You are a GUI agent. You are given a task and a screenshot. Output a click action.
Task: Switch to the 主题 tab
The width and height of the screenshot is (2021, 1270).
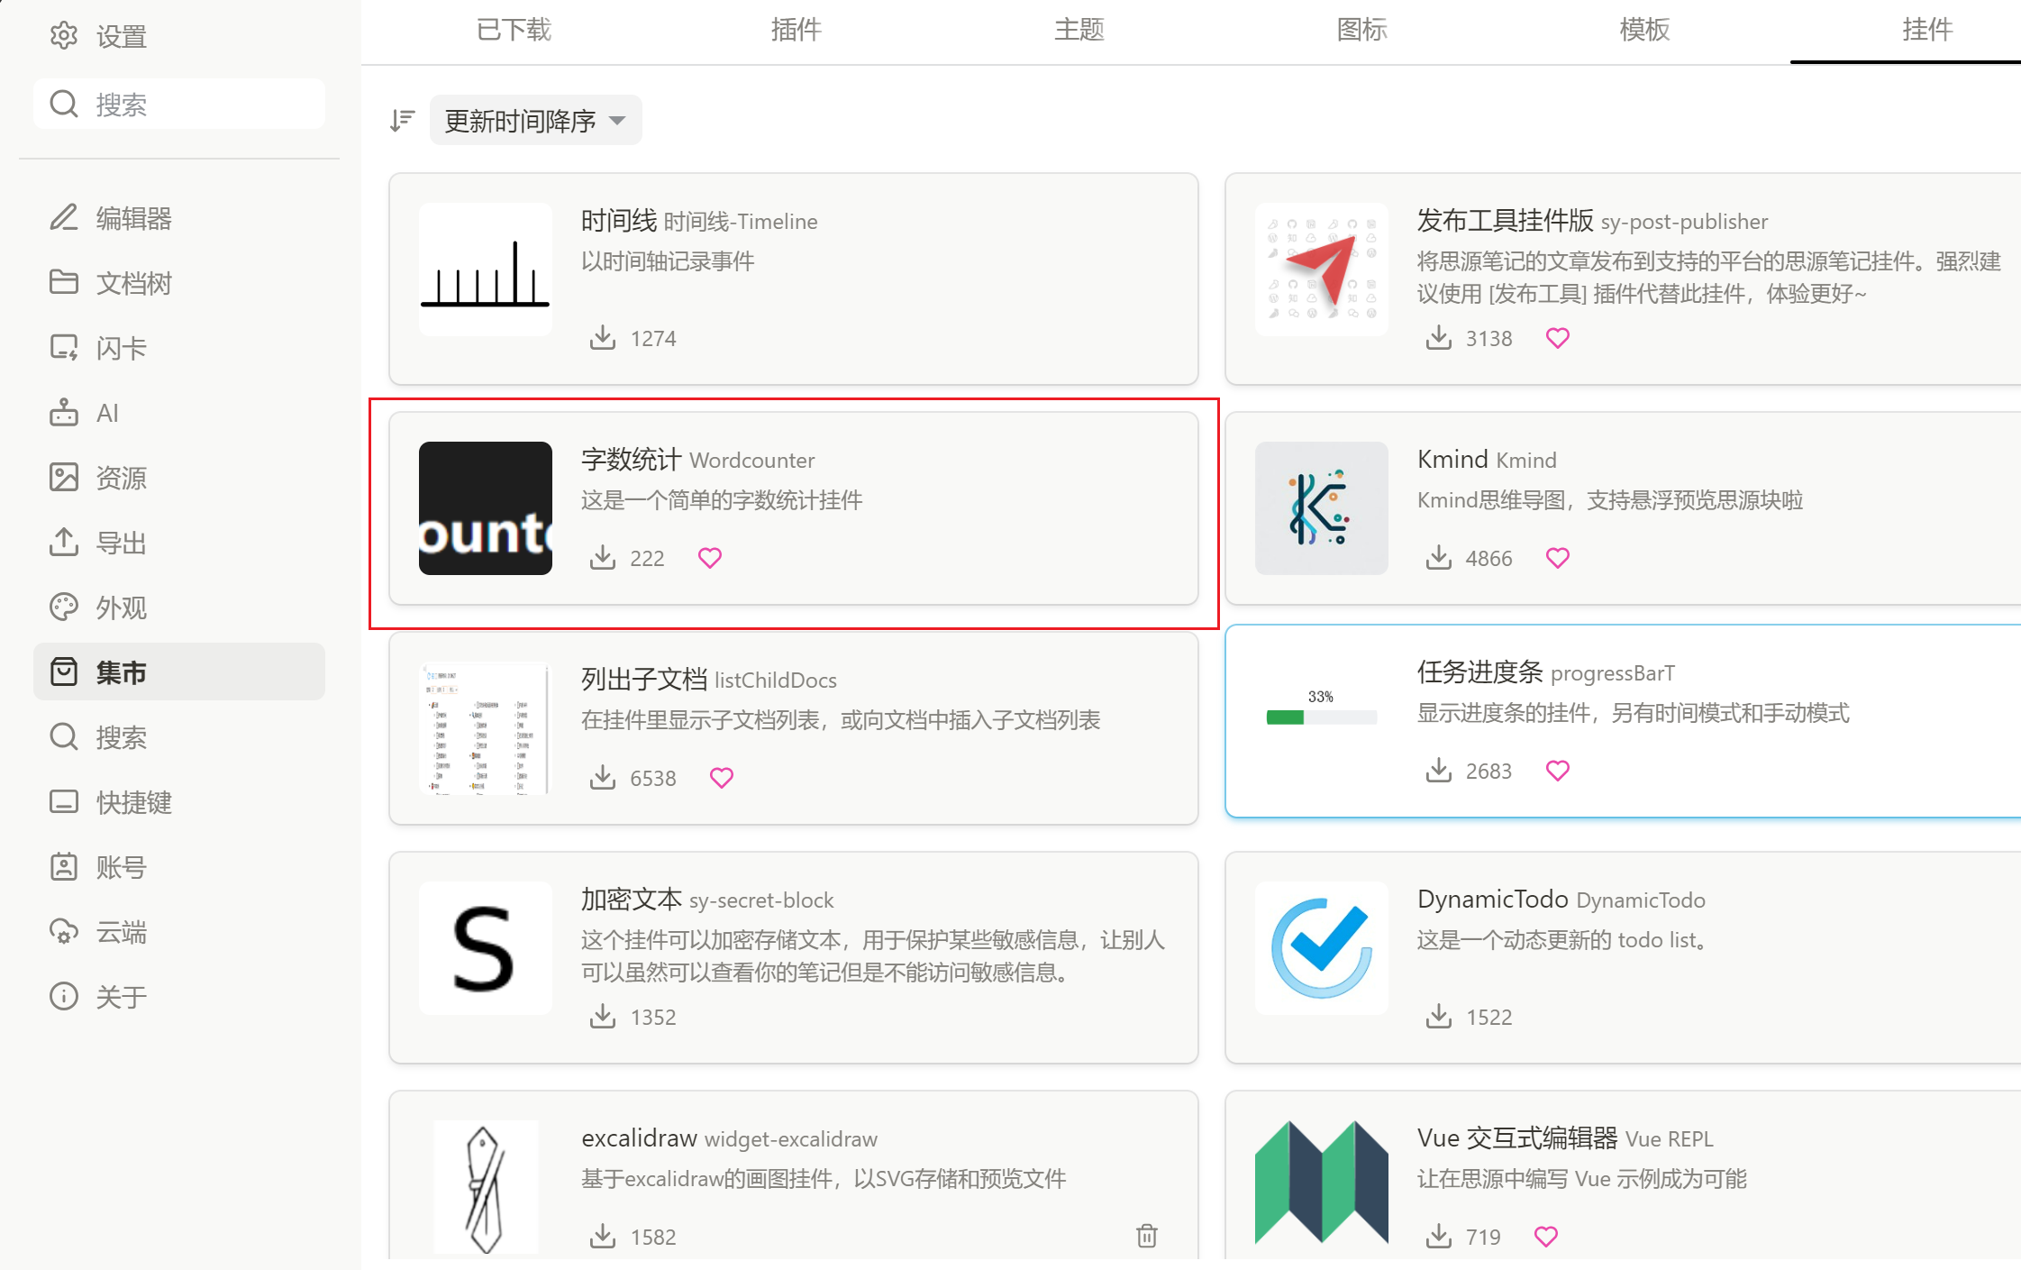[1079, 30]
